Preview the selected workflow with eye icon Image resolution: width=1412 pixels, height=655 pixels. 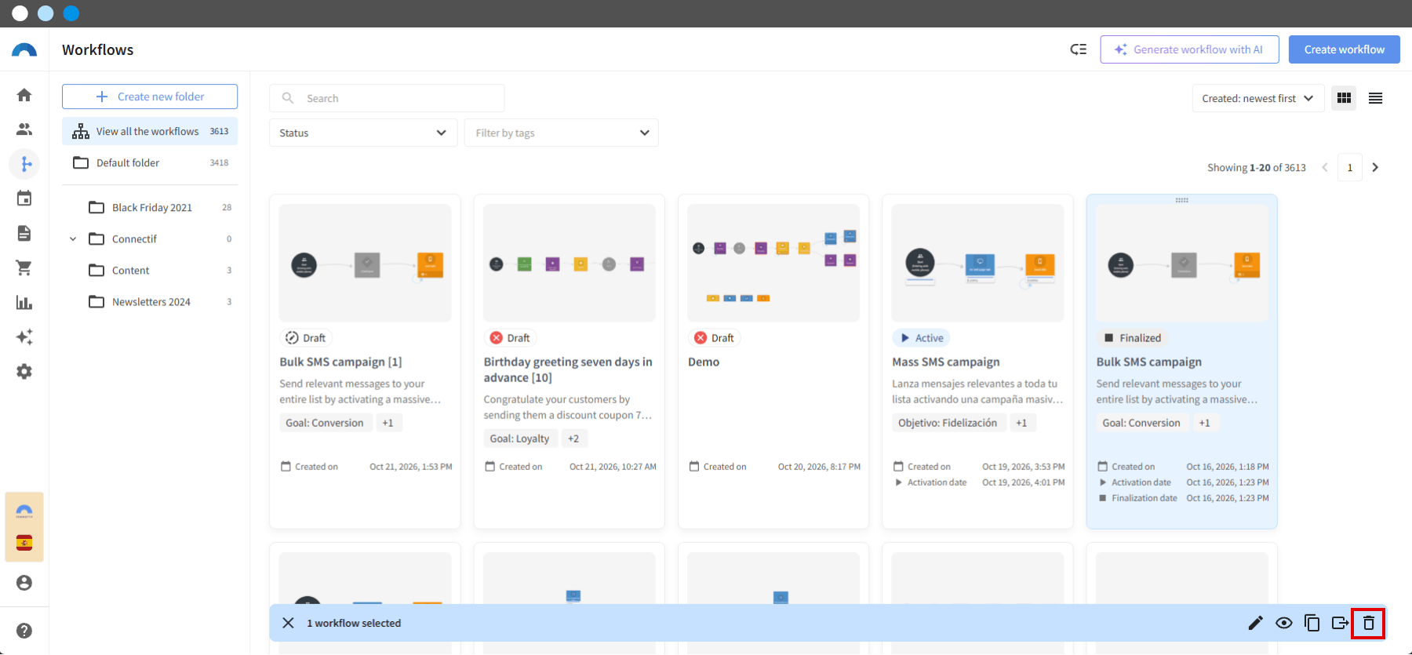pos(1284,623)
